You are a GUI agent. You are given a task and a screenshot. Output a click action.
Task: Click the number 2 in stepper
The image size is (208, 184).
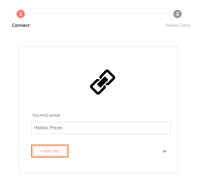click(x=178, y=14)
